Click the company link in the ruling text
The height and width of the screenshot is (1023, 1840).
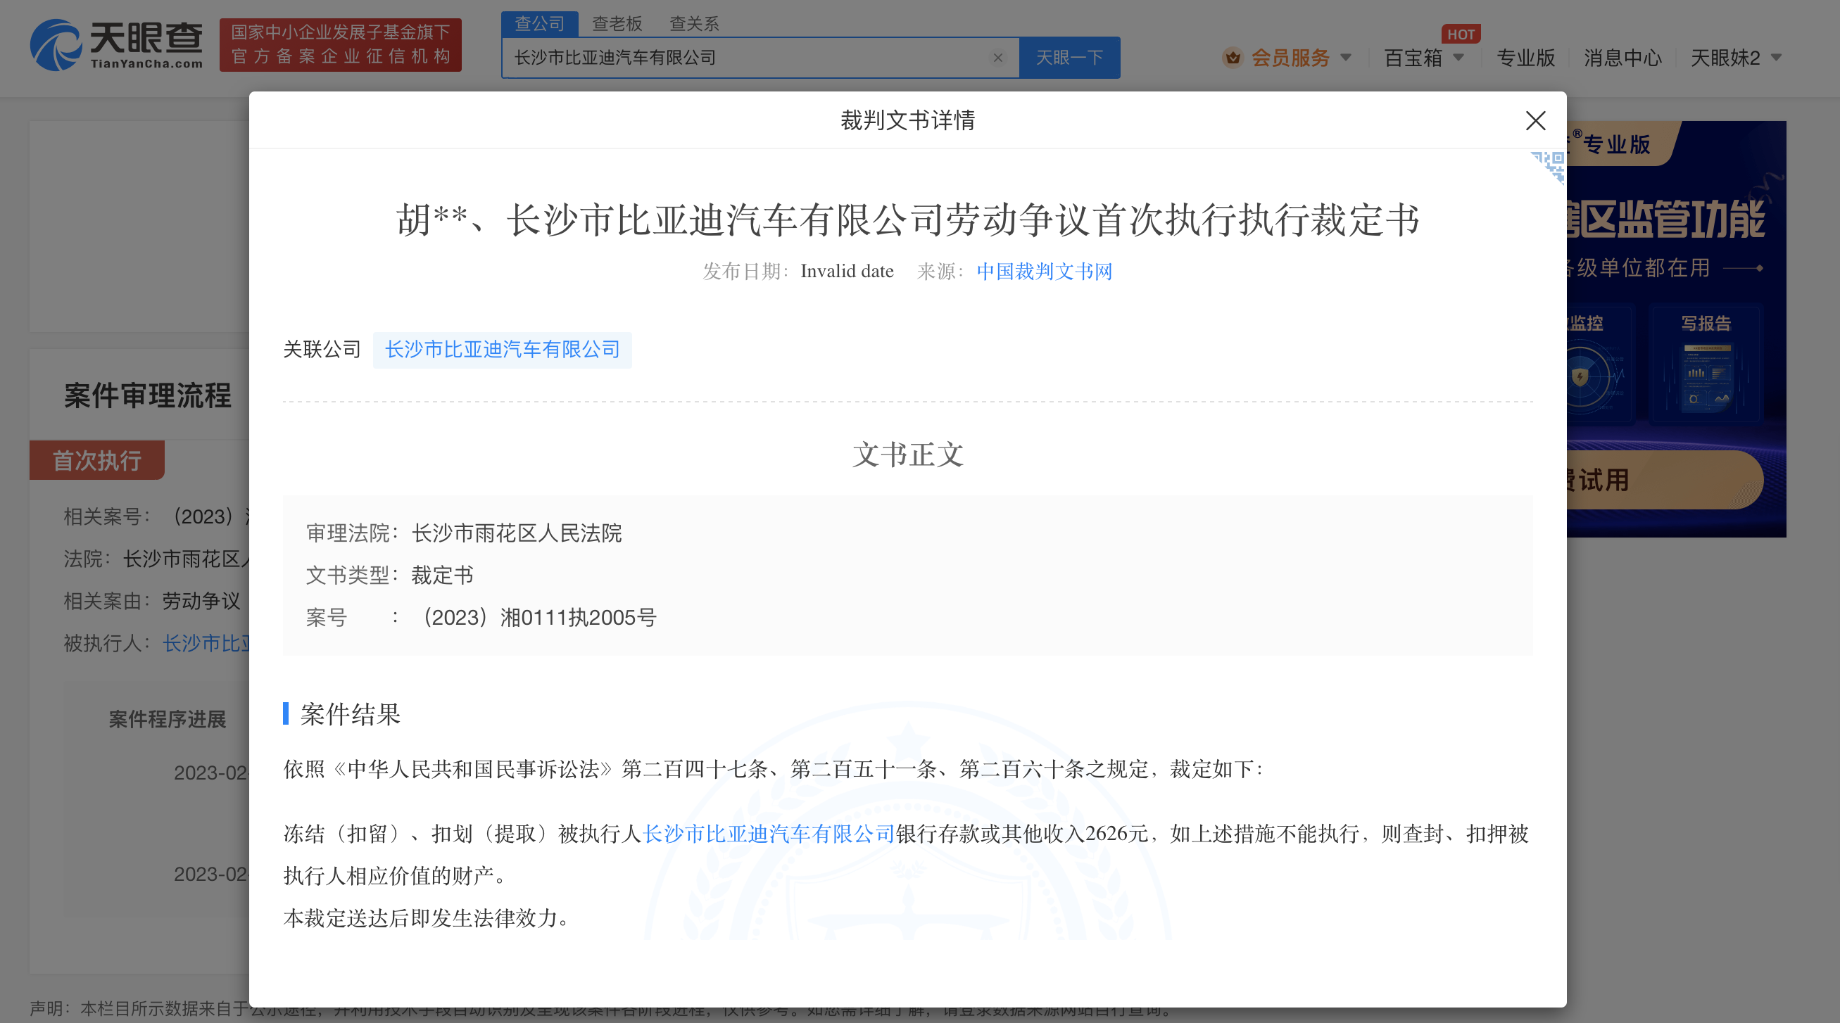point(769,833)
